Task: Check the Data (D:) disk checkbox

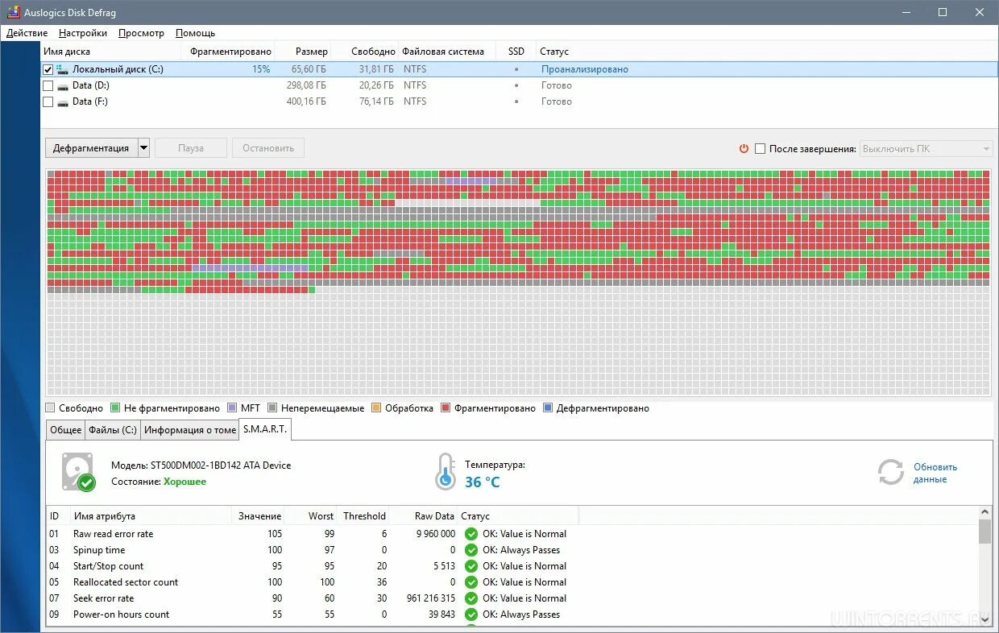Action: pyautogui.click(x=48, y=85)
